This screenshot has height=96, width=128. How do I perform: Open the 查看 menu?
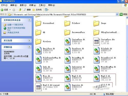(23, 5)
